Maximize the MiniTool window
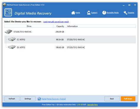This screenshot has height=109, width=140. click(129, 5)
